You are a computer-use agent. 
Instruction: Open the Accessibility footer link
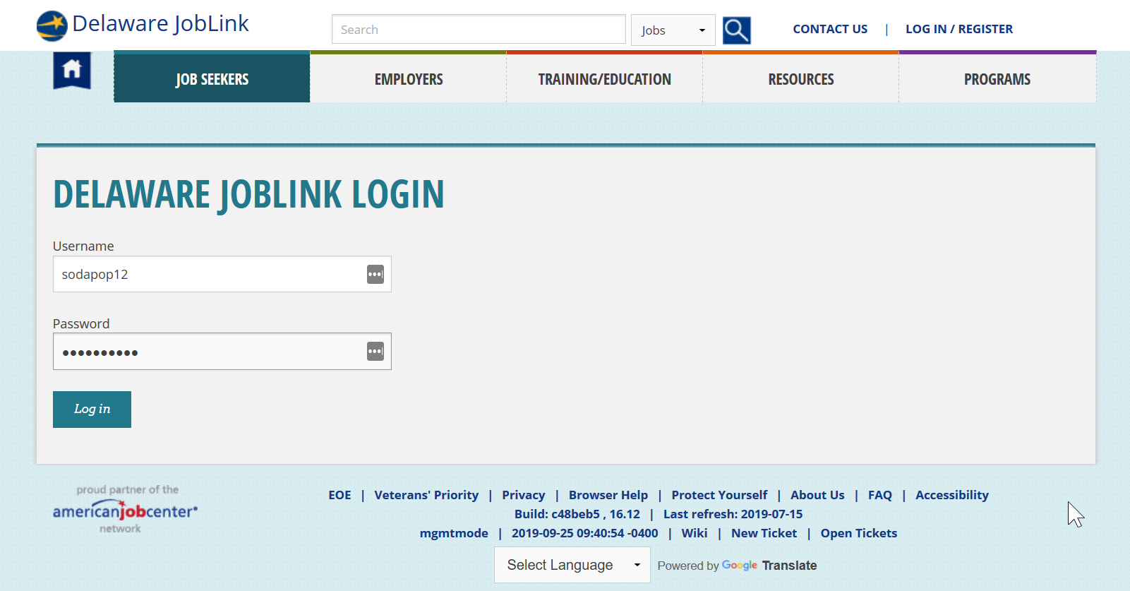(951, 495)
